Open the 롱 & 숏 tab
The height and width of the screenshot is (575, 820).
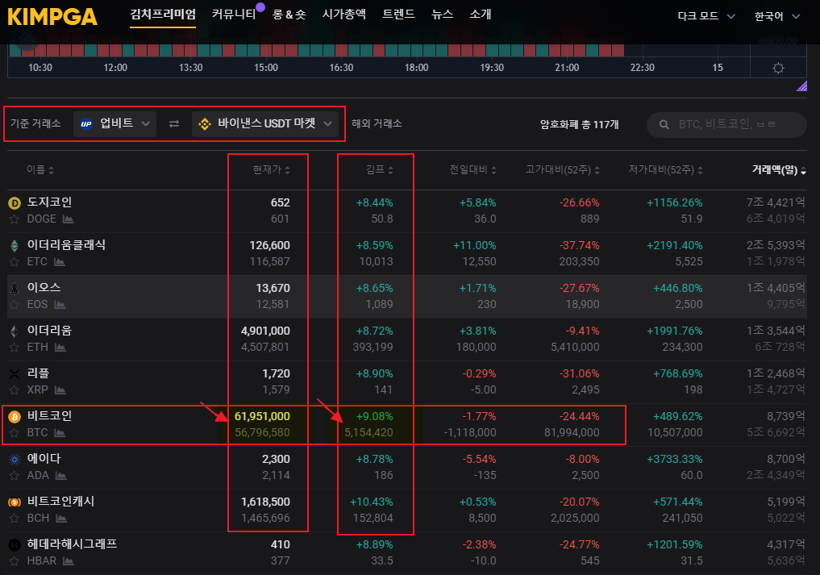point(289,15)
